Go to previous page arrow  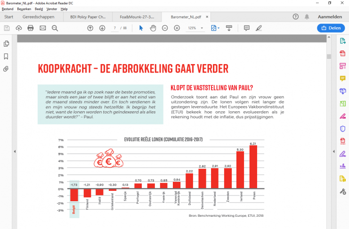pos(90,28)
